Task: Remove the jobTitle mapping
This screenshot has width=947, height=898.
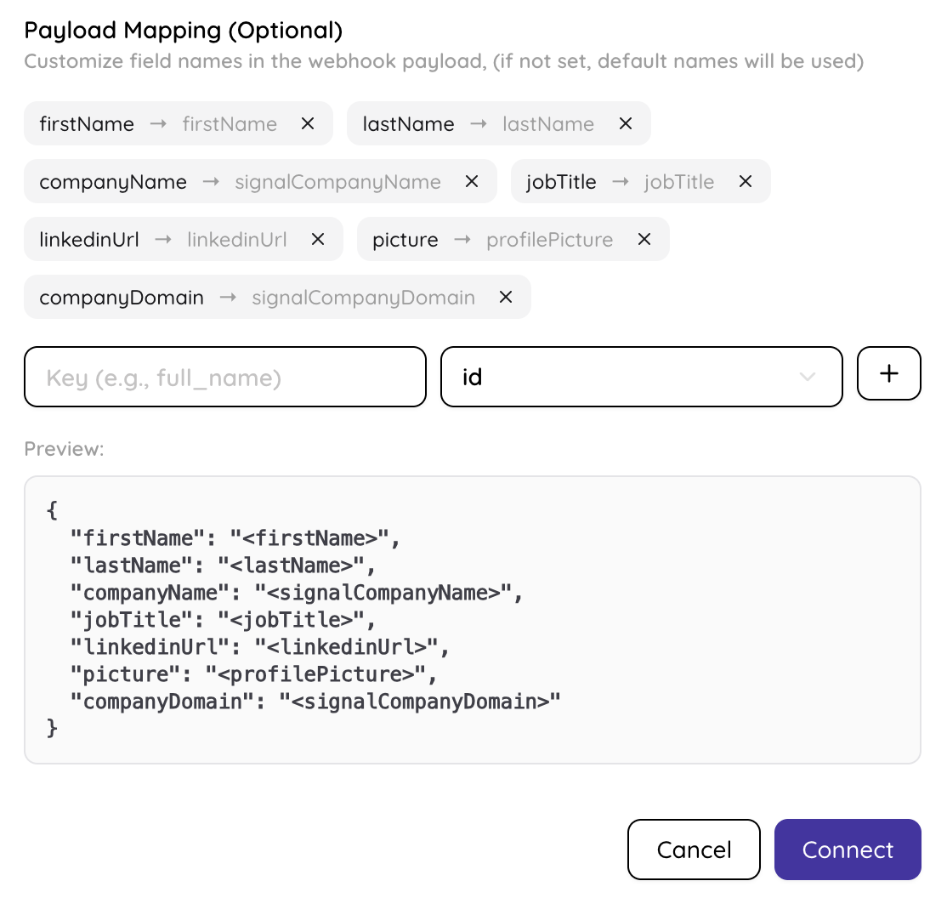Action: point(746,181)
